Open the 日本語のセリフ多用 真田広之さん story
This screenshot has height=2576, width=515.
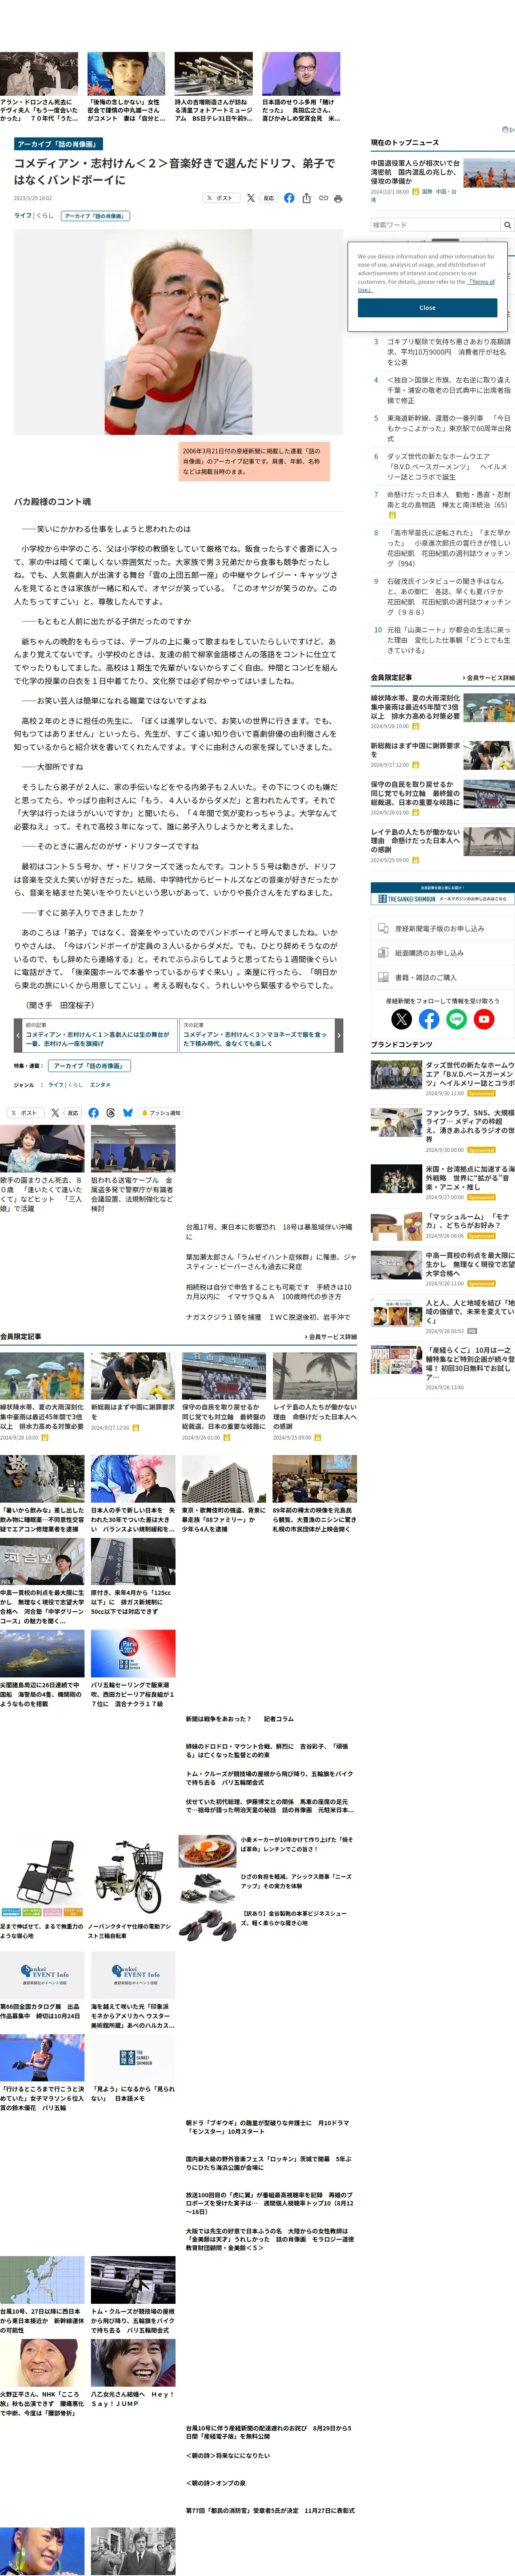301,88
